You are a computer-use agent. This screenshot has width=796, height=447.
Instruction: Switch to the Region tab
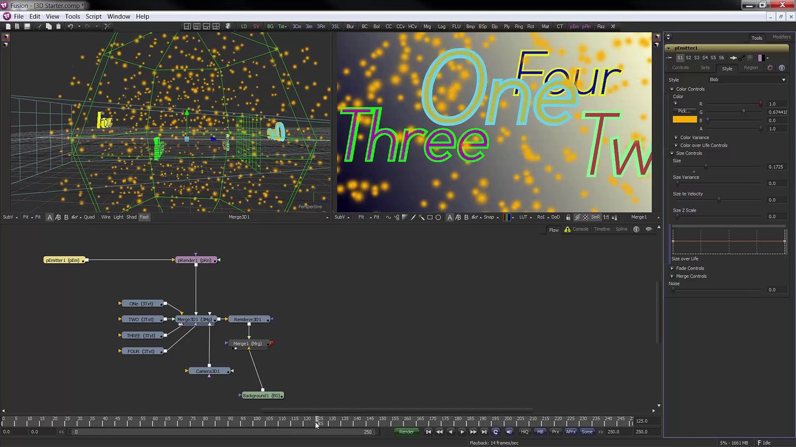[751, 68]
